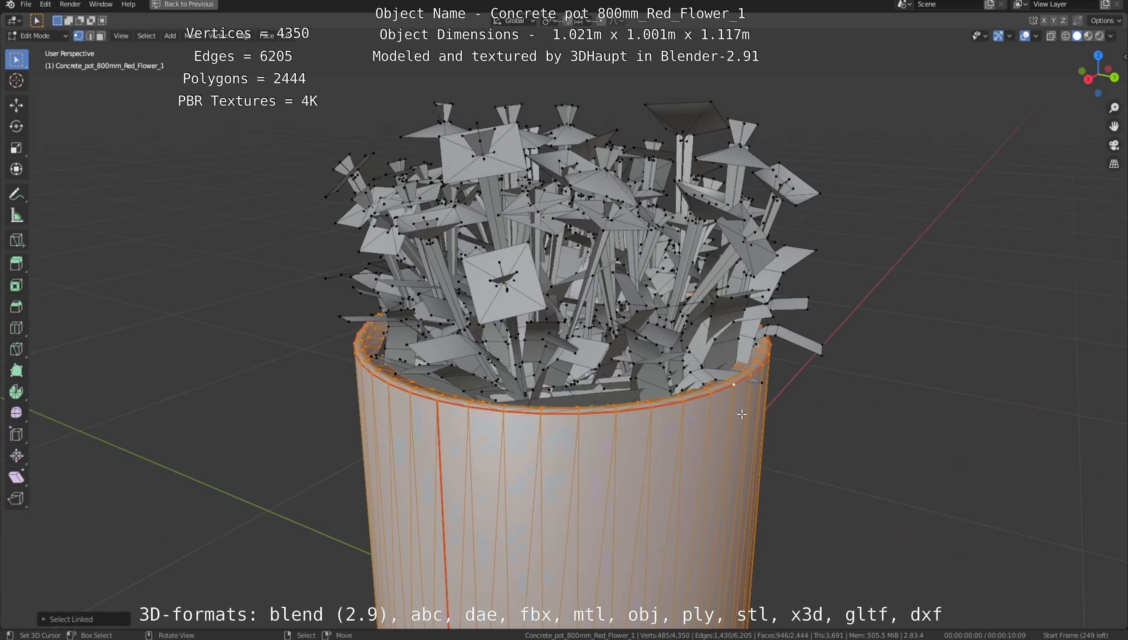Expand the Select Linked operator panel
This screenshot has width=1128, height=640.
(84, 619)
